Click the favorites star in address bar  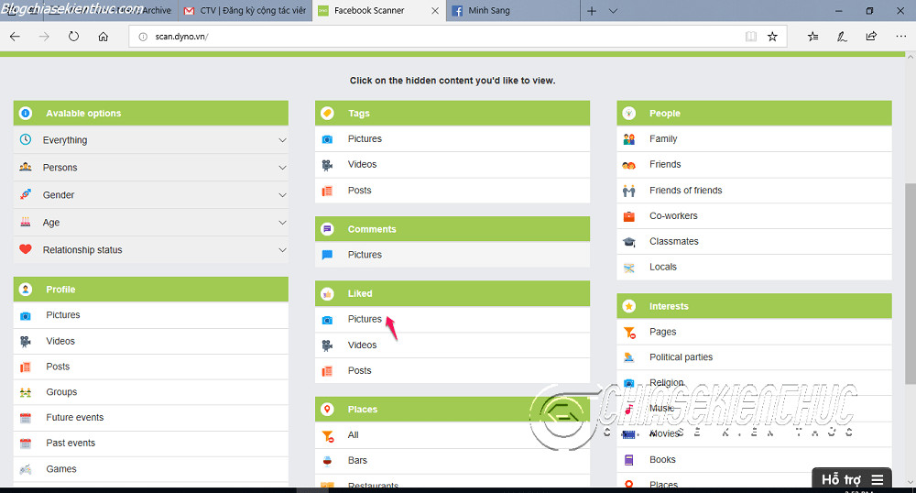(772, 37)
